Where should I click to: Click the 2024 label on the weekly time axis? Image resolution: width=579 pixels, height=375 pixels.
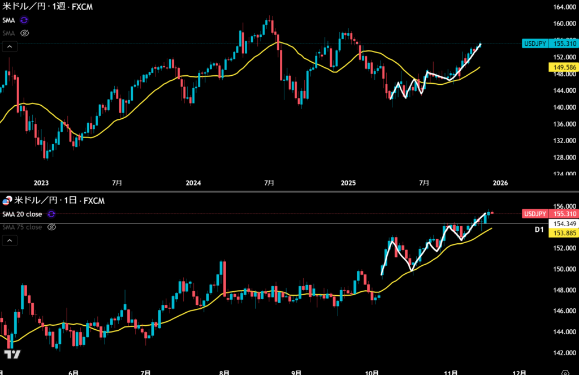tap(193, 183)
